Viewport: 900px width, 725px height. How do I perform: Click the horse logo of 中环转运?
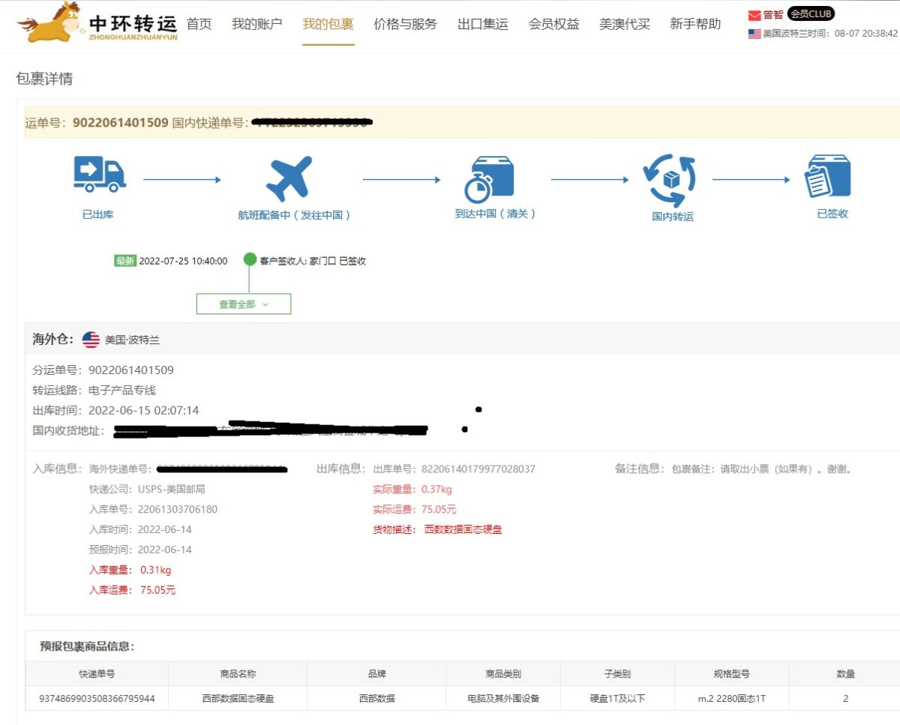click(x=49, y=22)
